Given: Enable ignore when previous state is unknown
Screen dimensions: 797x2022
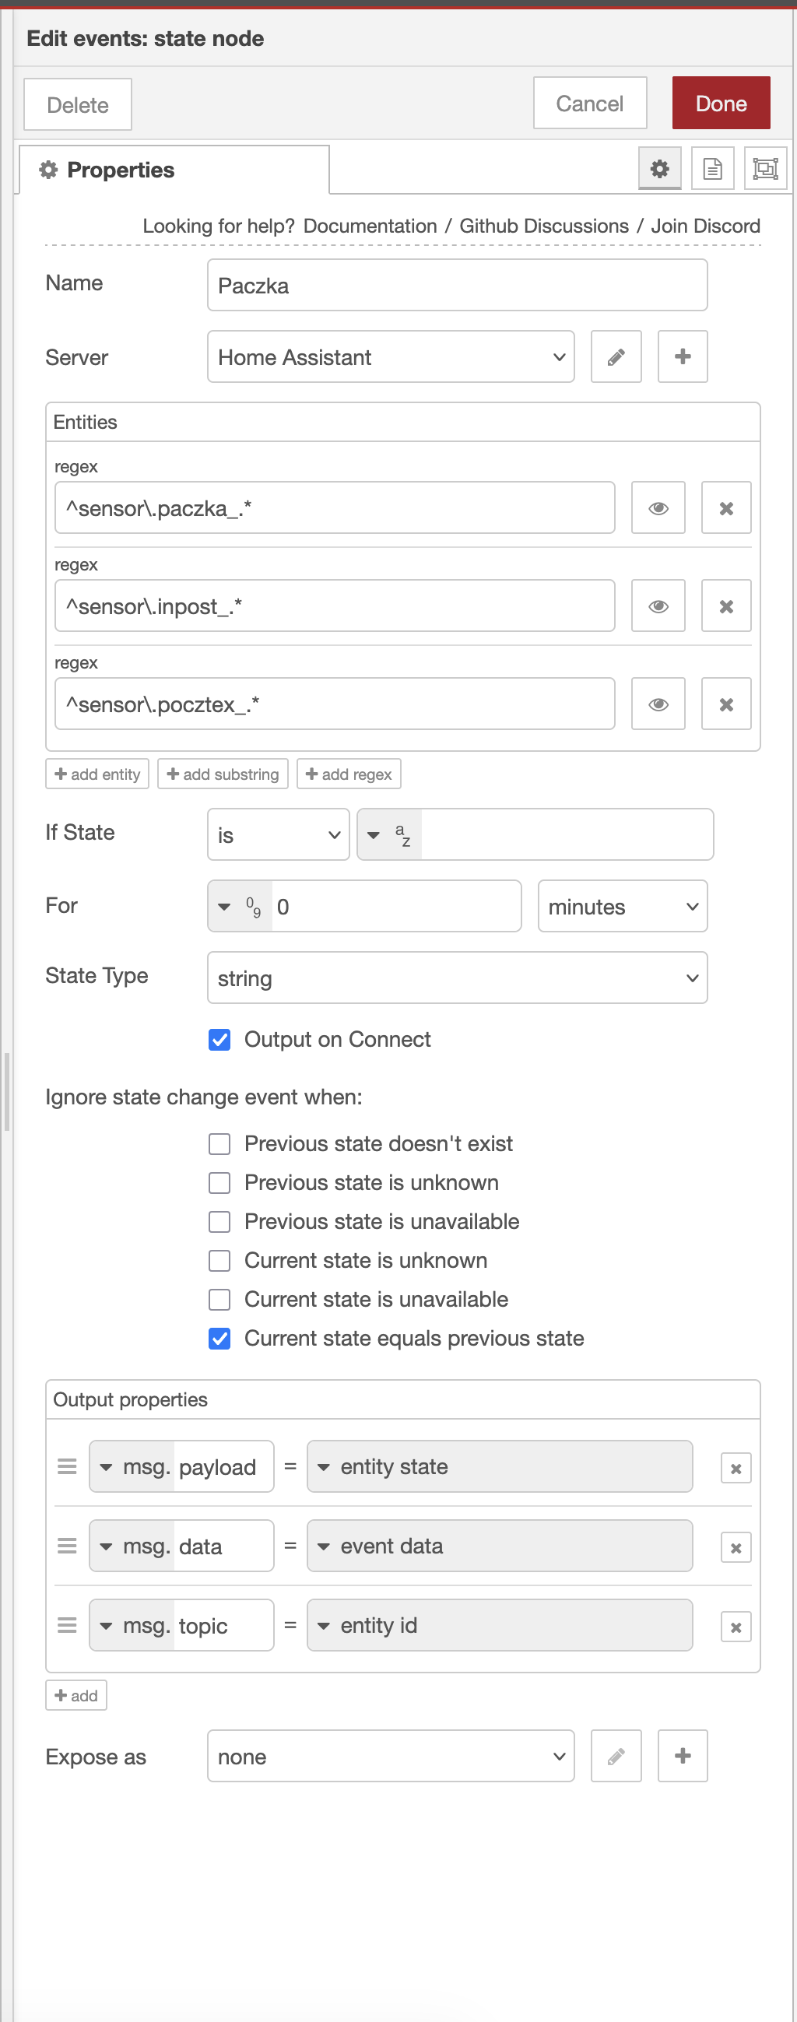Looking at the screenshot, I should [219, 1183].
